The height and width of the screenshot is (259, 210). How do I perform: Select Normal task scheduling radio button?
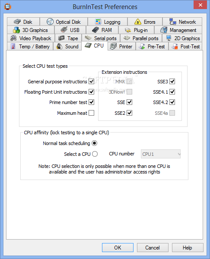tap(95, 143)
